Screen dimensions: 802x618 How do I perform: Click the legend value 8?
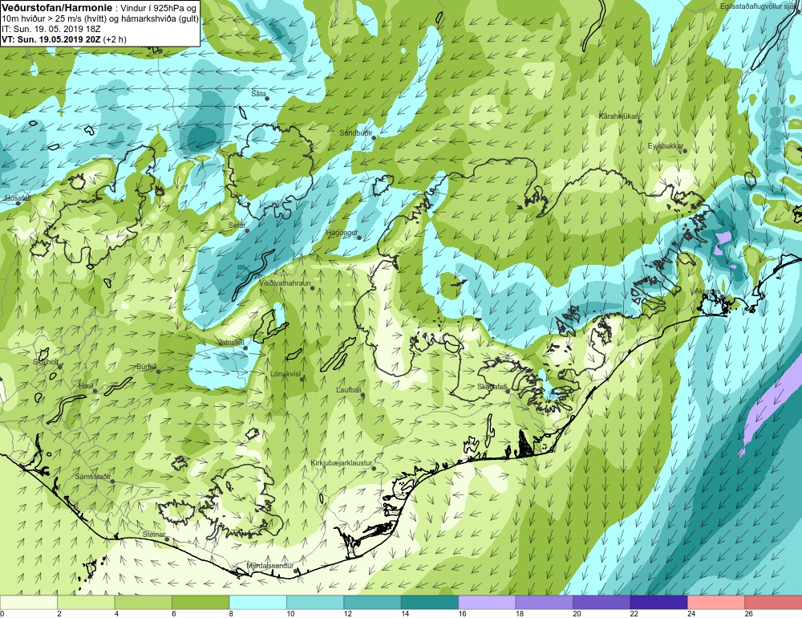pyautogui.click(x=231, y=614)
